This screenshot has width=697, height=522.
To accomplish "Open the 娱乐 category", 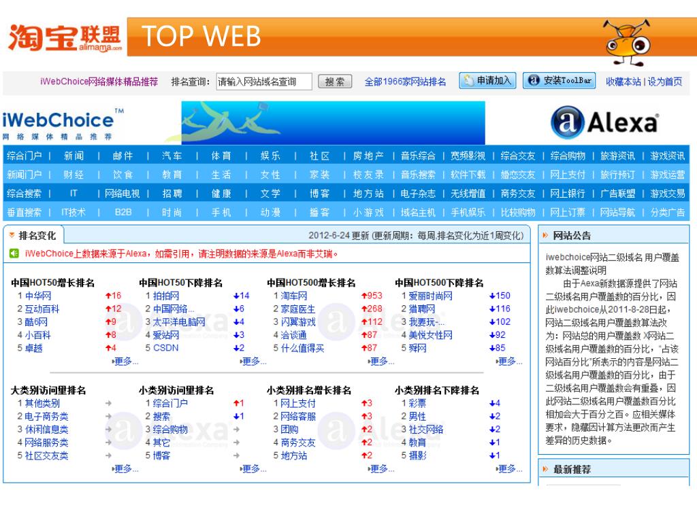I will (270, 156).
